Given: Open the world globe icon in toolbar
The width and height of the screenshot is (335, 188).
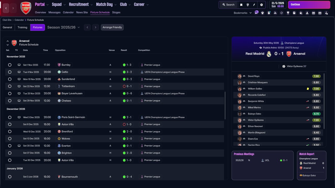Looking at the screenshot, I should click(248, 5).
